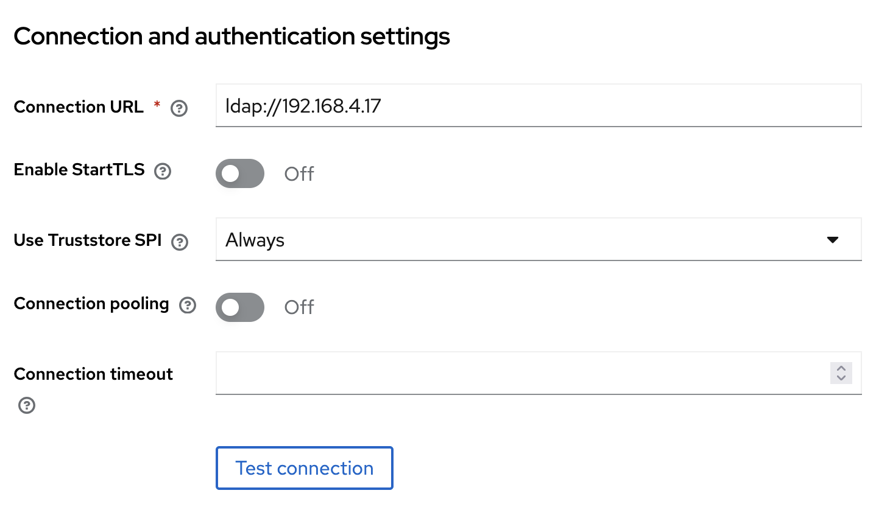
Task: Click the Off label beside Enable StartTLS
Action: click(x=299, y=174)
